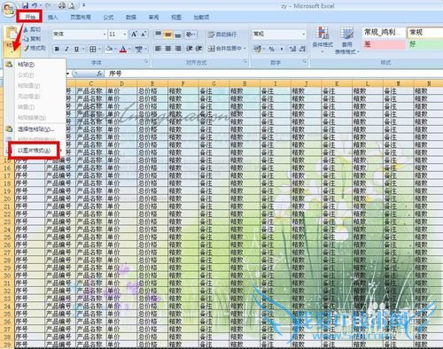Click the fill color paint bucket icon
The image size is (443, 349).
pos(109,49)
